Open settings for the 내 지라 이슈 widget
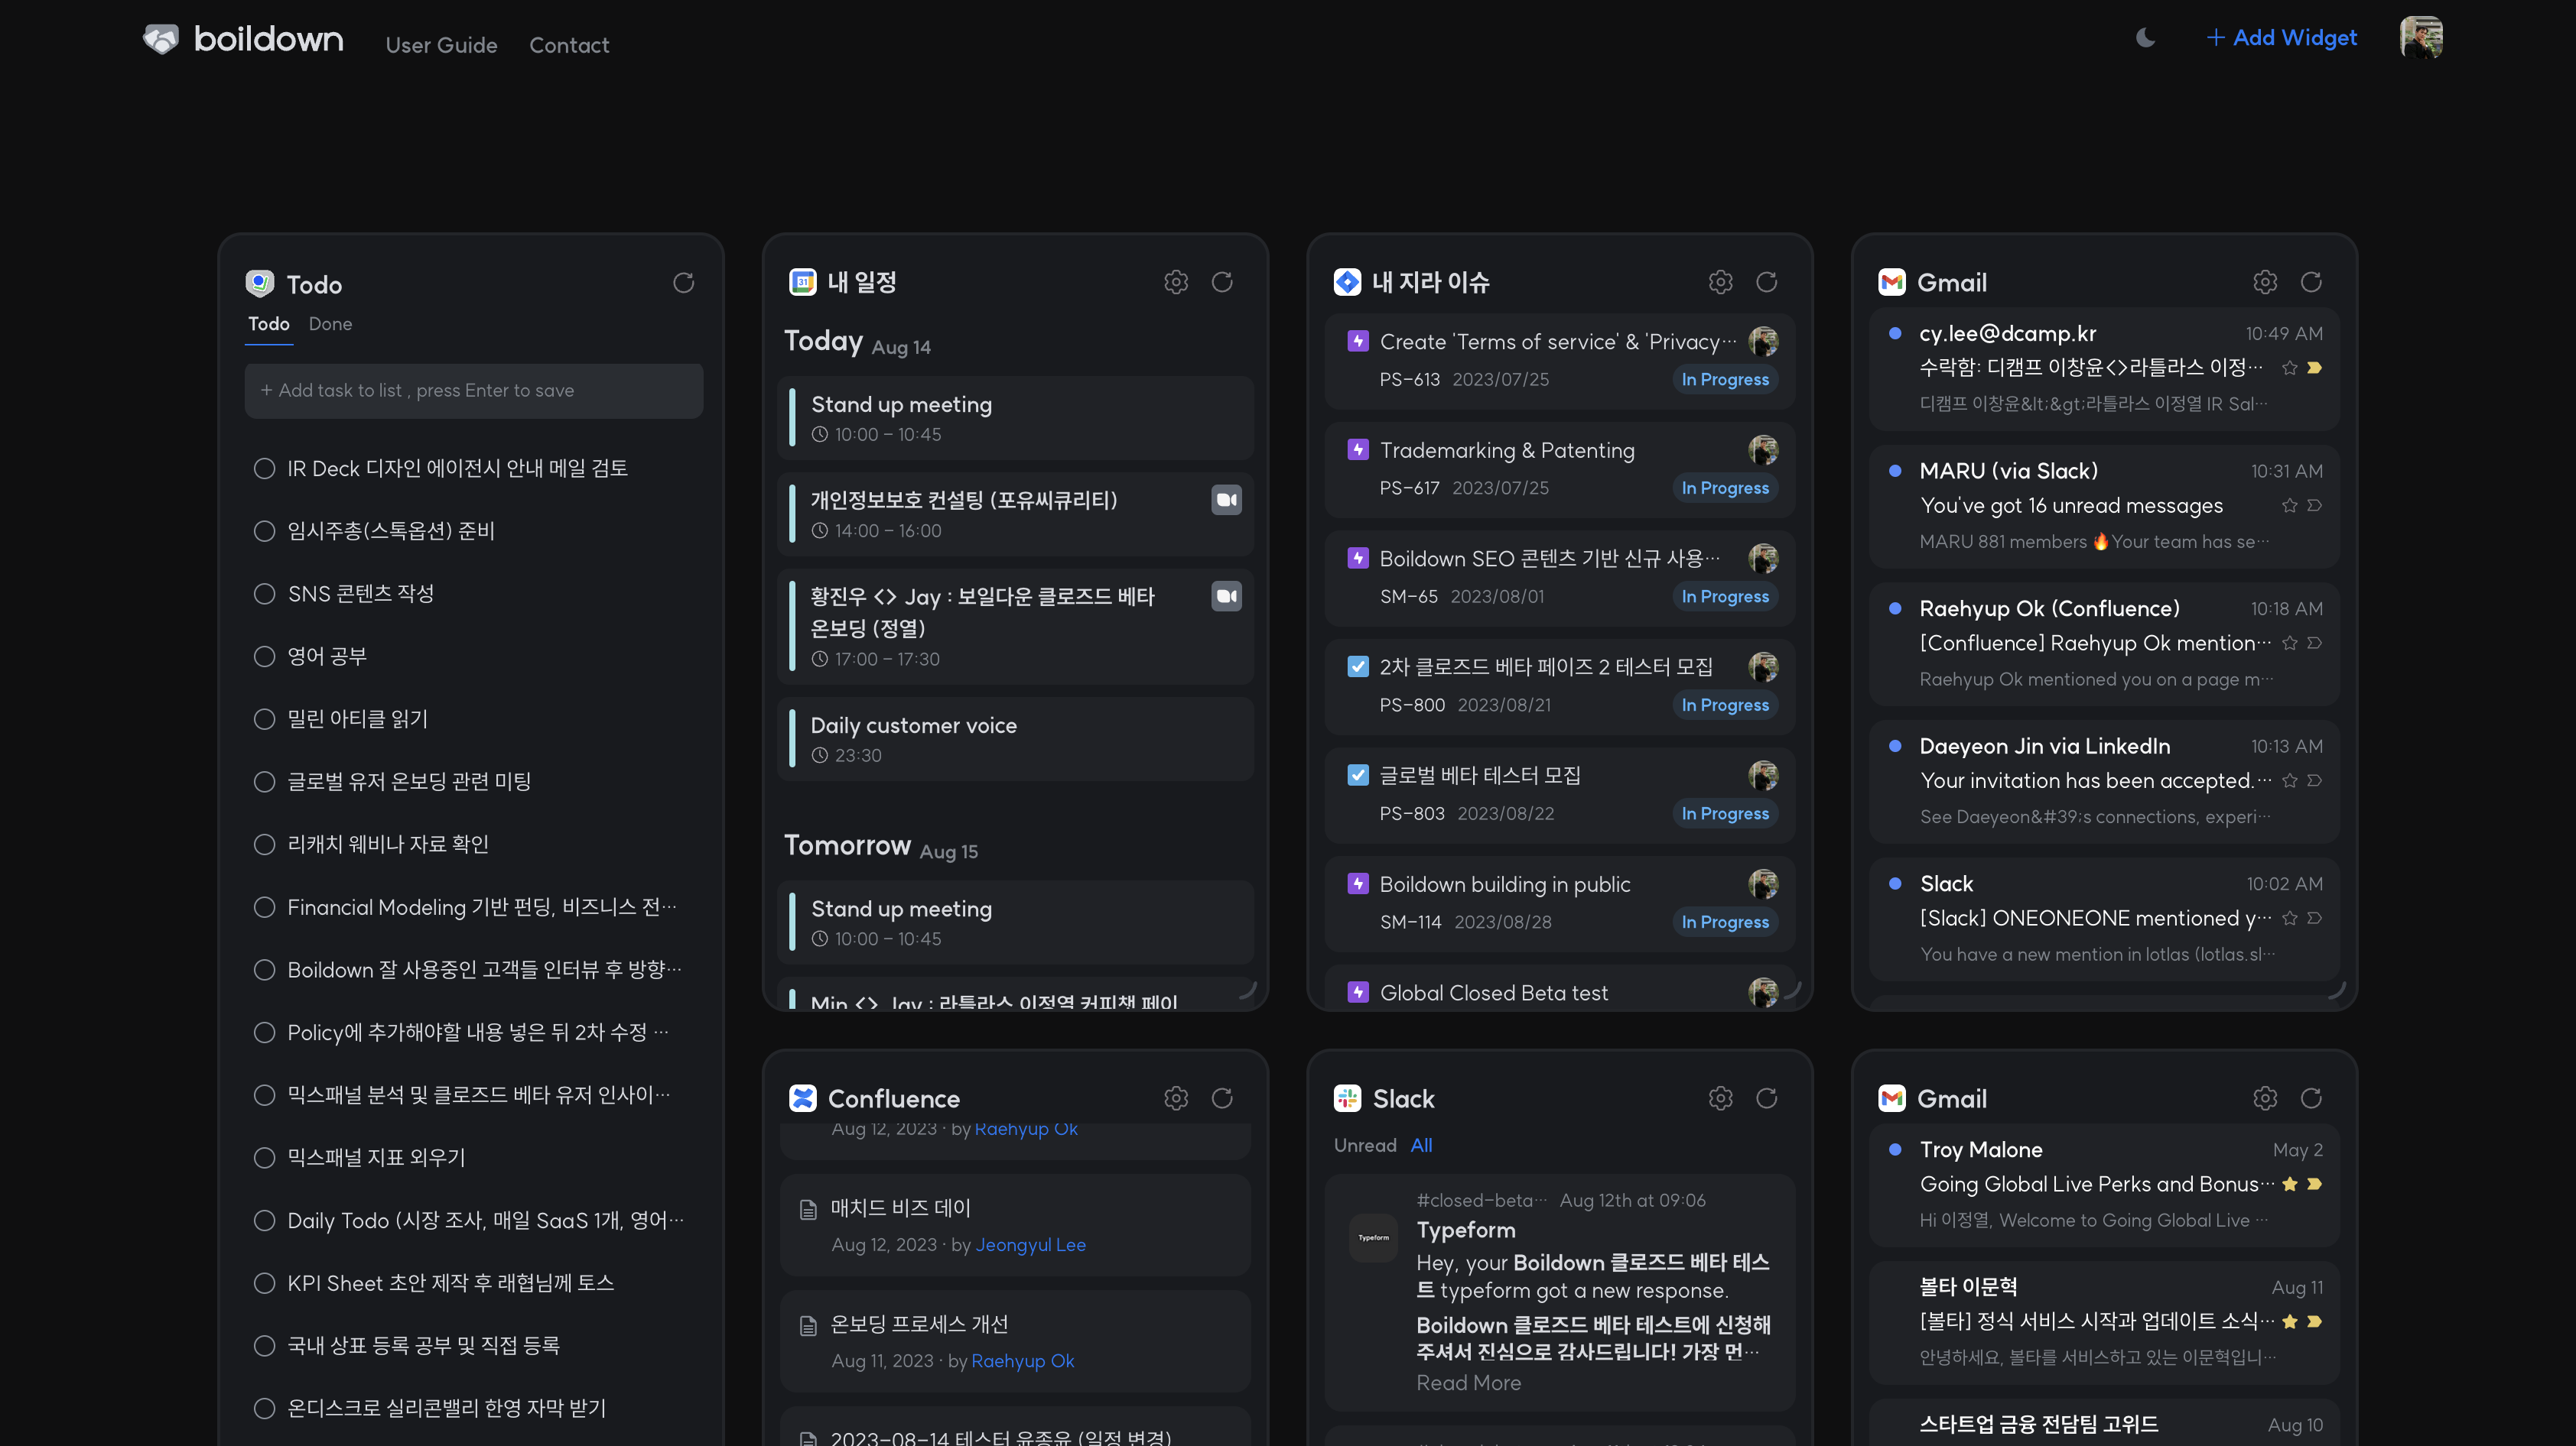 click(x=1720, y=282)
